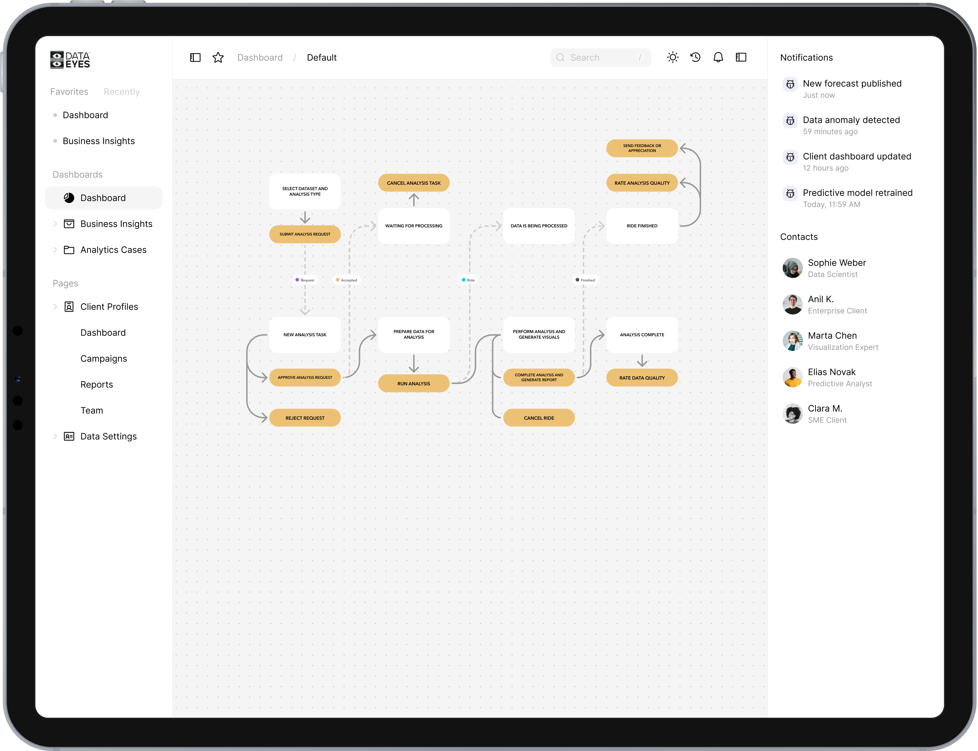Screen dimensions: 978x751
Task: Toggle the right sidebar panel icon
Action: (741, 57)
